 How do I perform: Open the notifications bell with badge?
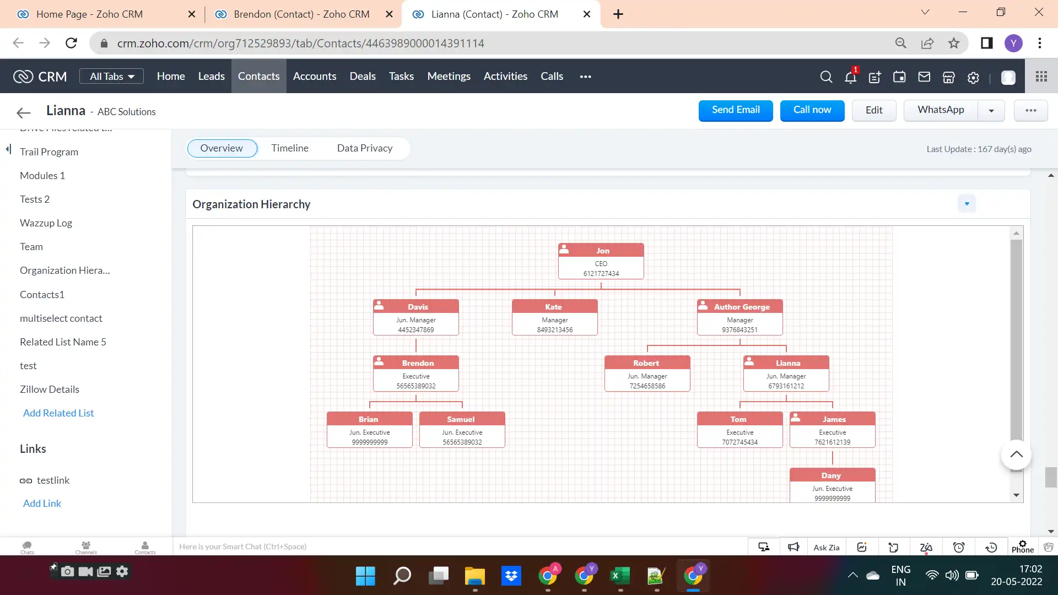pyautogui.click(x=850, y=78)
